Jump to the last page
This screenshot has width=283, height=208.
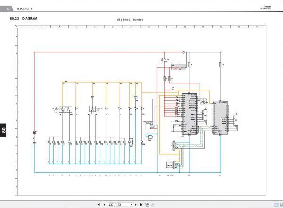coord(141,205)
